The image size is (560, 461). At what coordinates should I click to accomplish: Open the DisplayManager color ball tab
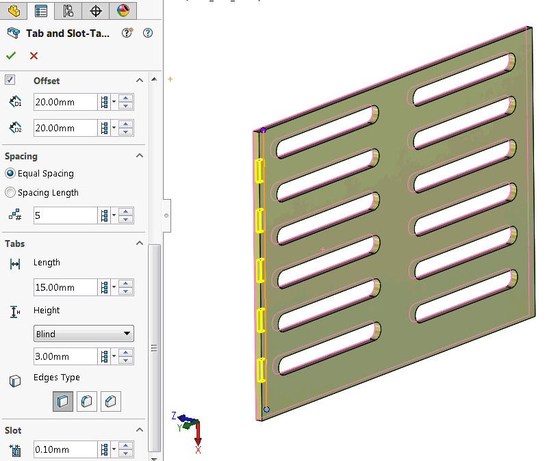pyautogui.click(x=123, y=10)
